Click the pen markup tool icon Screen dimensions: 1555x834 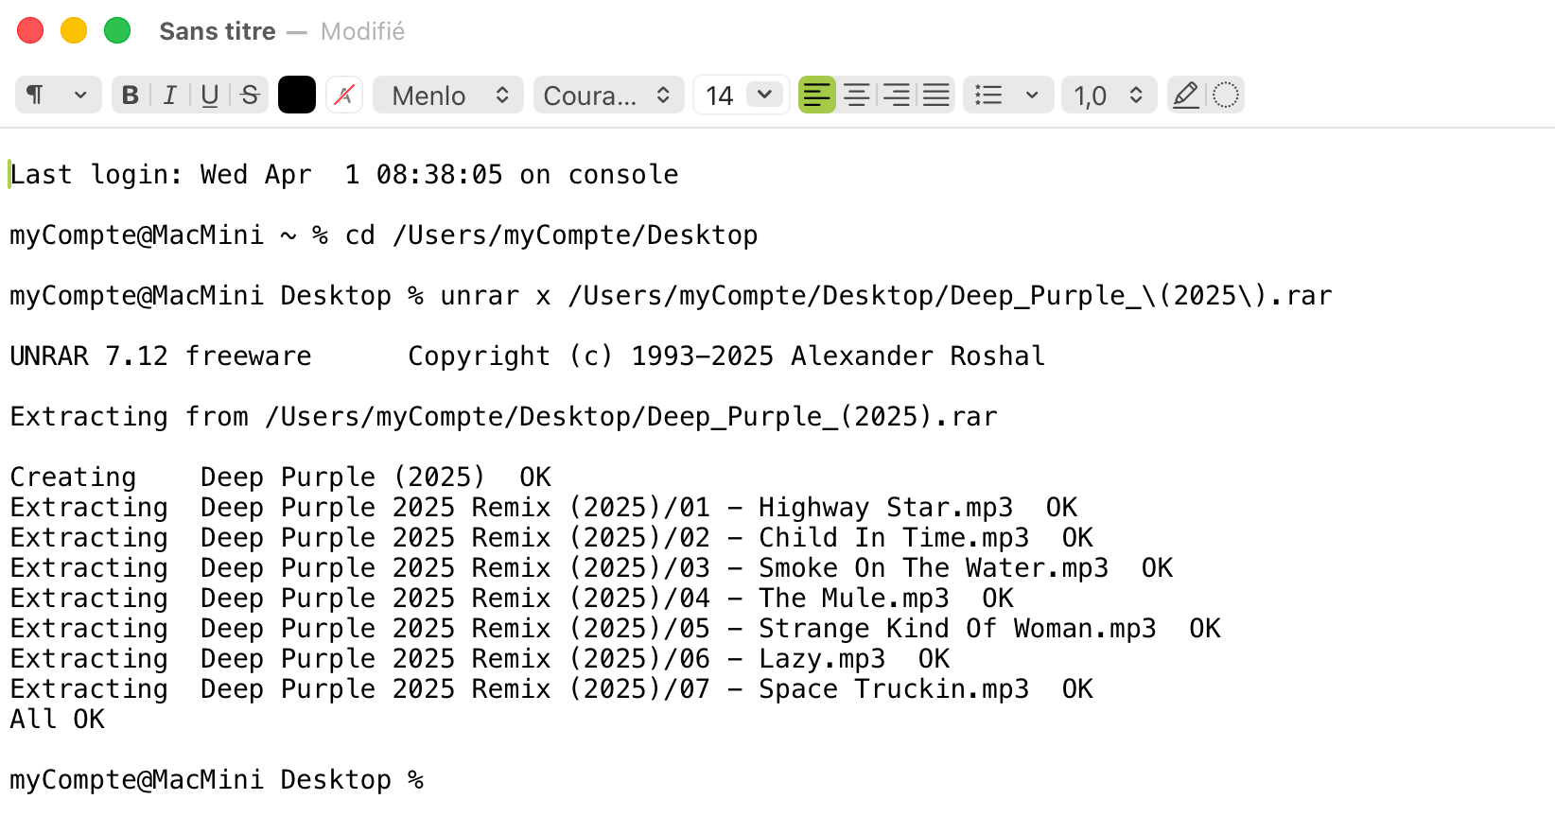(x=1185, y=96)
